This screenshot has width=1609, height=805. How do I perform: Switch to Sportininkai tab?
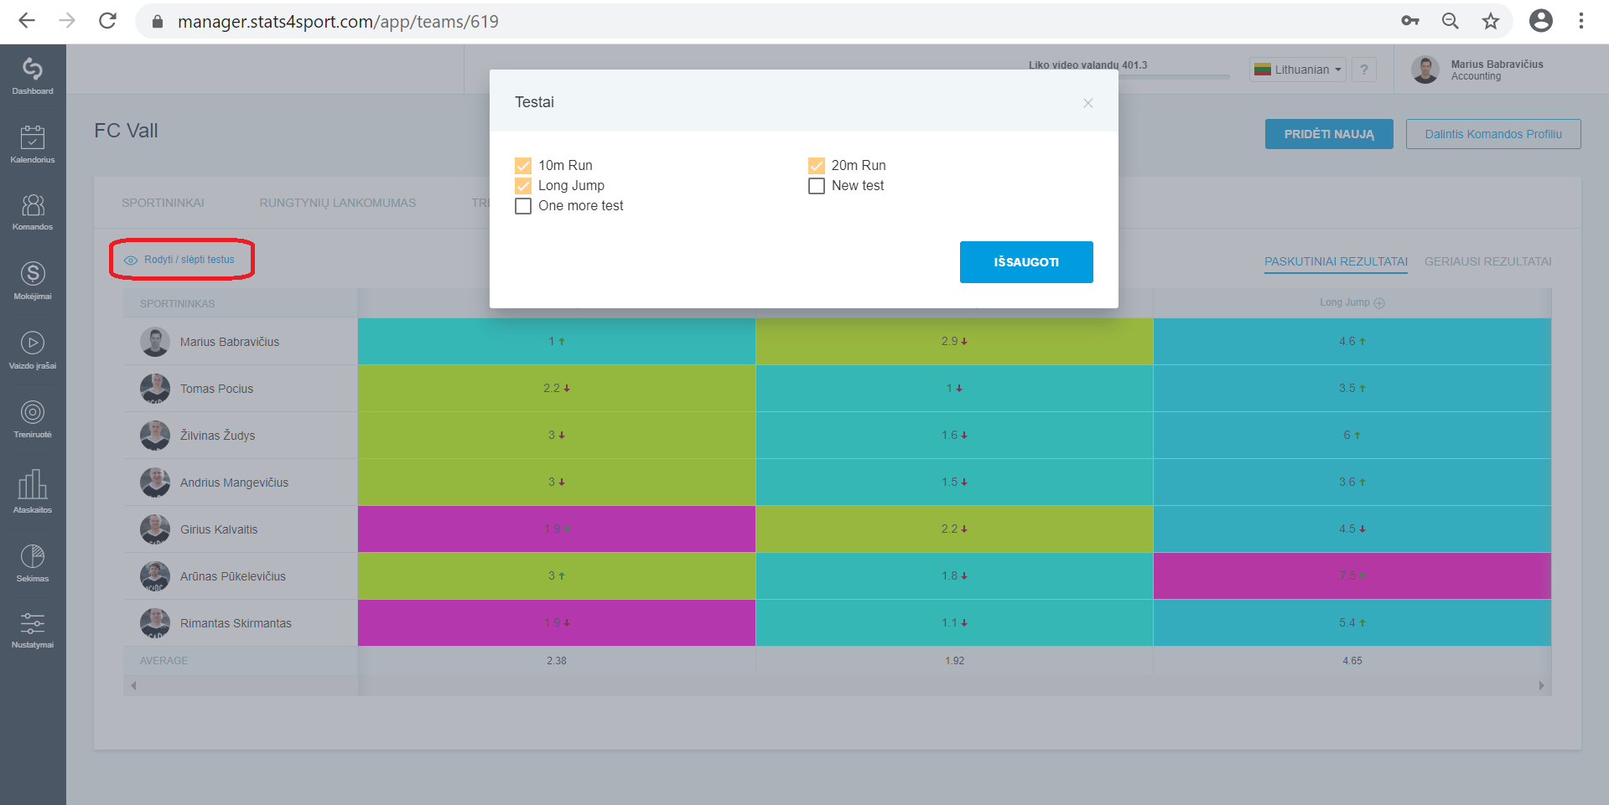[163, 203]
